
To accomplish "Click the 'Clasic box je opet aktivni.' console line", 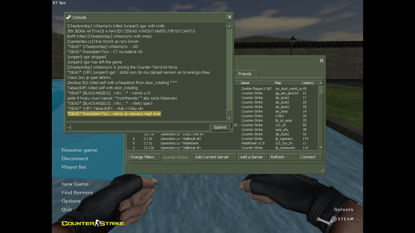I will (x=89, y=77).
